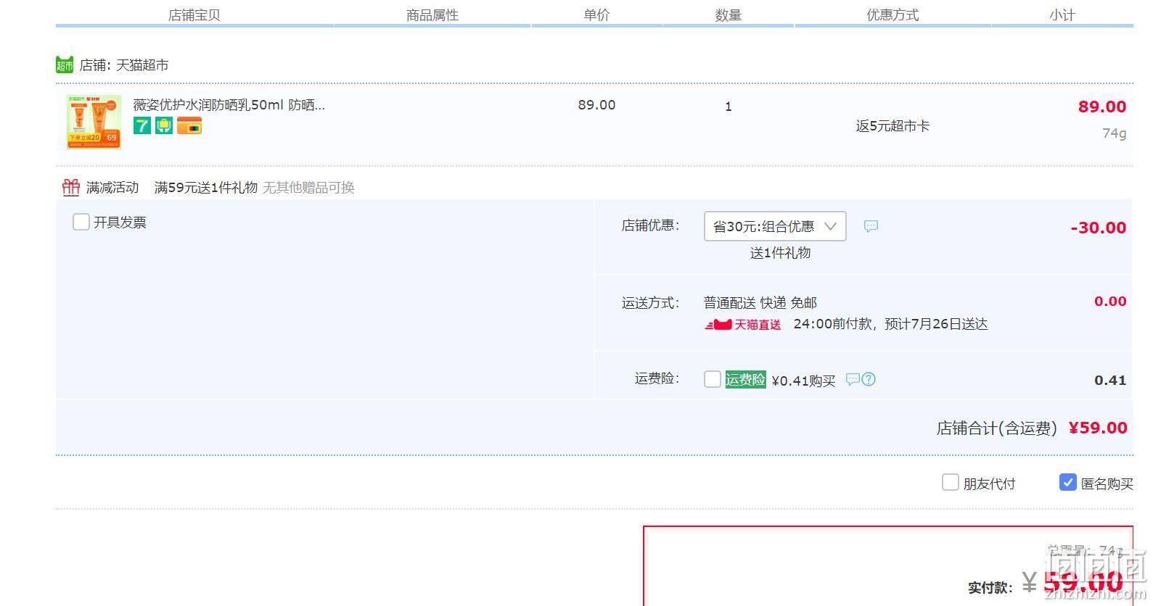1153x606 pixels.
Task: Click the 无其他赠品可换 gift text
Action: [308, 188]
